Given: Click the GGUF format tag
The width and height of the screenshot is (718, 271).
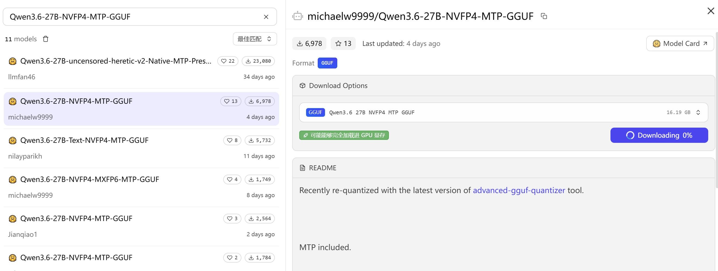Looking at the screenshot, I should [x=327, y=63].
